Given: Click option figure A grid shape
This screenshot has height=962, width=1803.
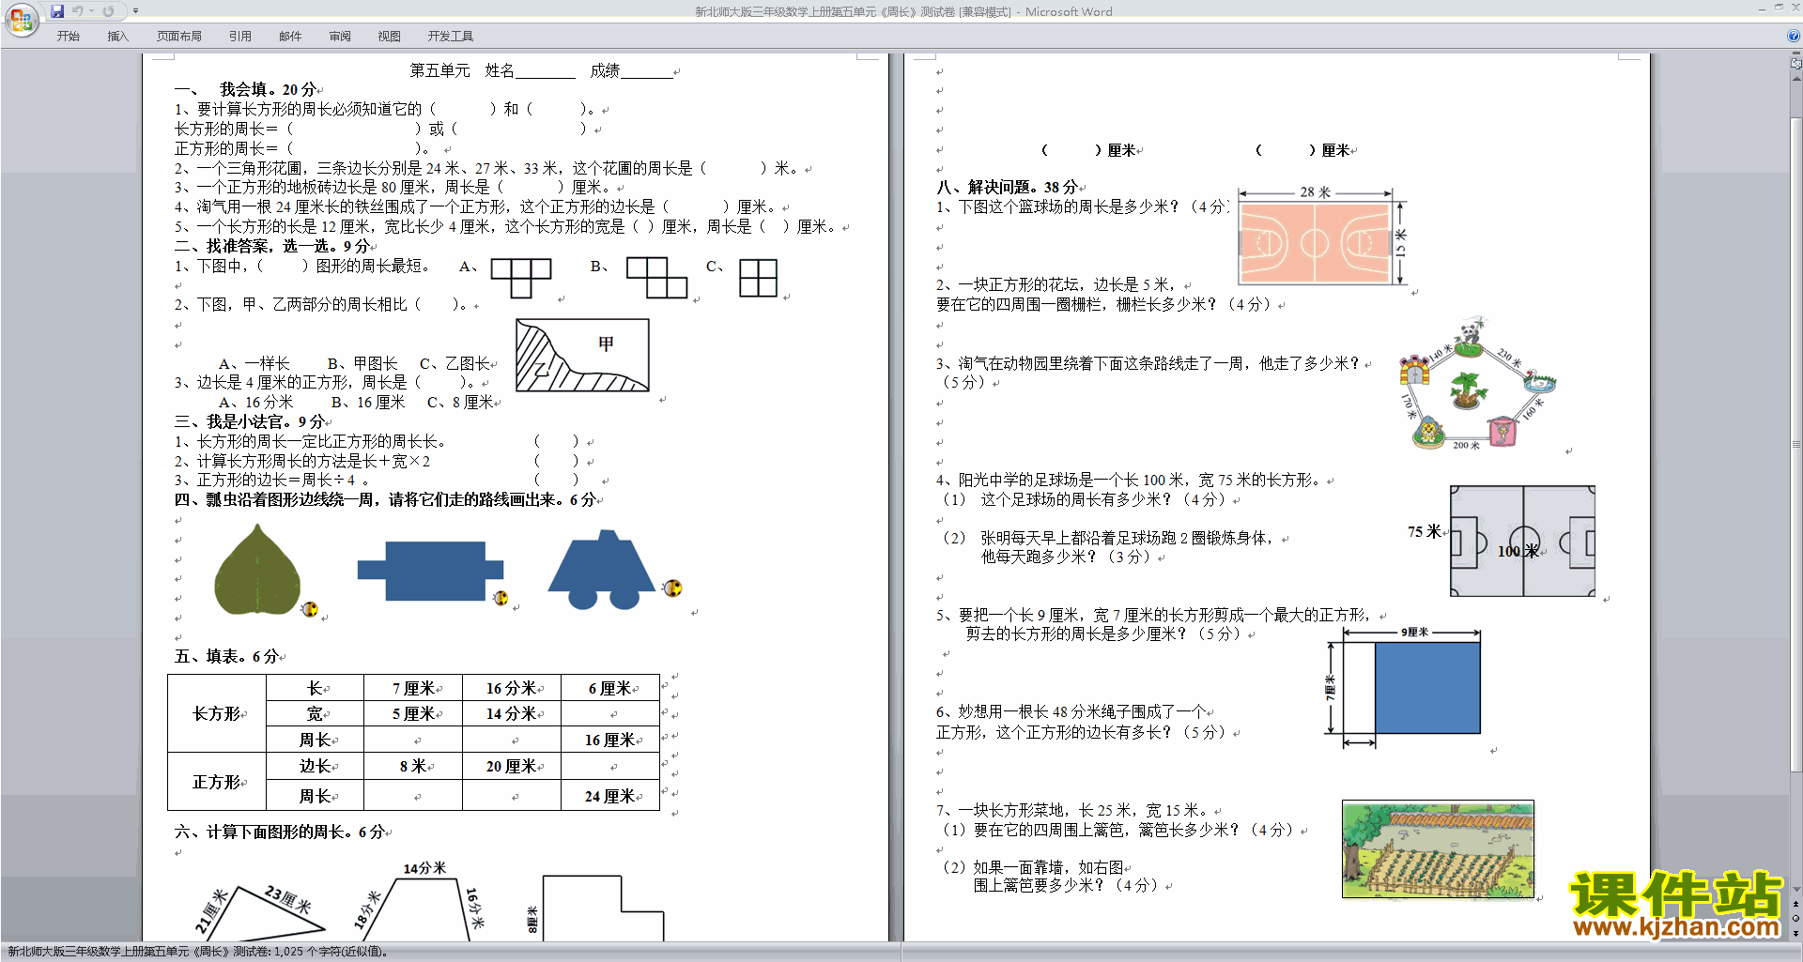Looking at the screenshot, I should (x=521, y=278).
